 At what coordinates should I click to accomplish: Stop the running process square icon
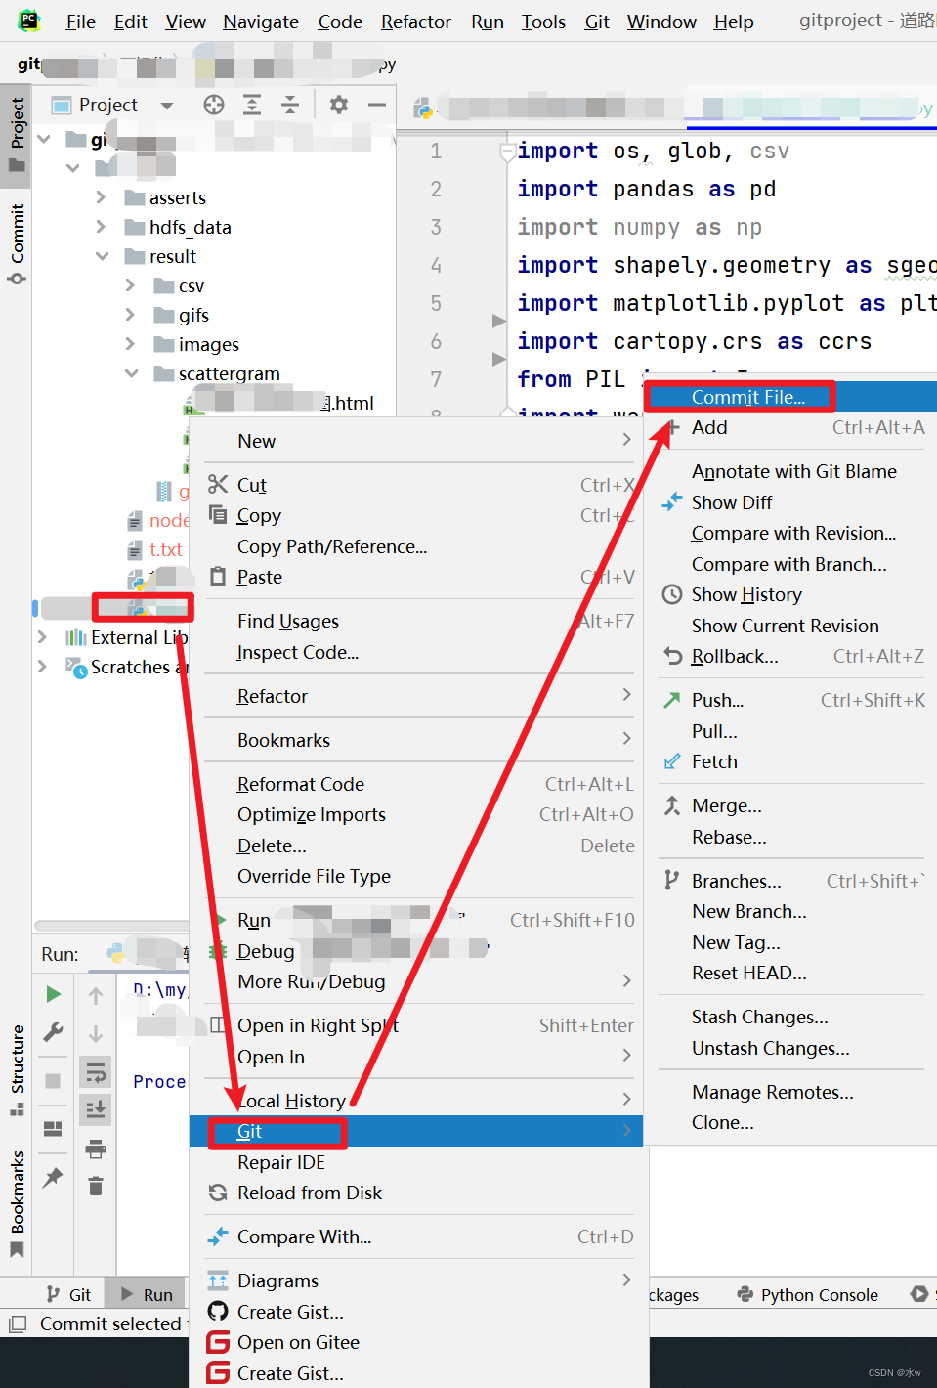click(53, 1080)
